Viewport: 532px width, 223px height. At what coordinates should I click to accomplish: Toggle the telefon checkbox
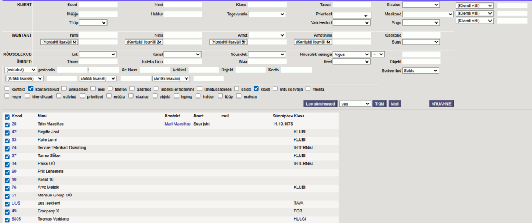111,88
